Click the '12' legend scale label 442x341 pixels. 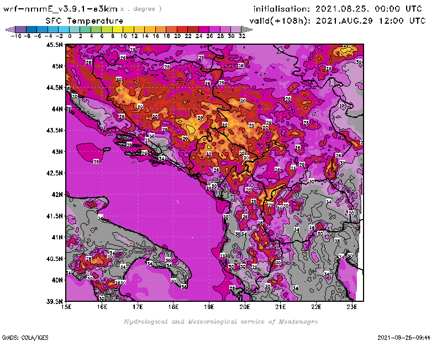tap(134, 36)
